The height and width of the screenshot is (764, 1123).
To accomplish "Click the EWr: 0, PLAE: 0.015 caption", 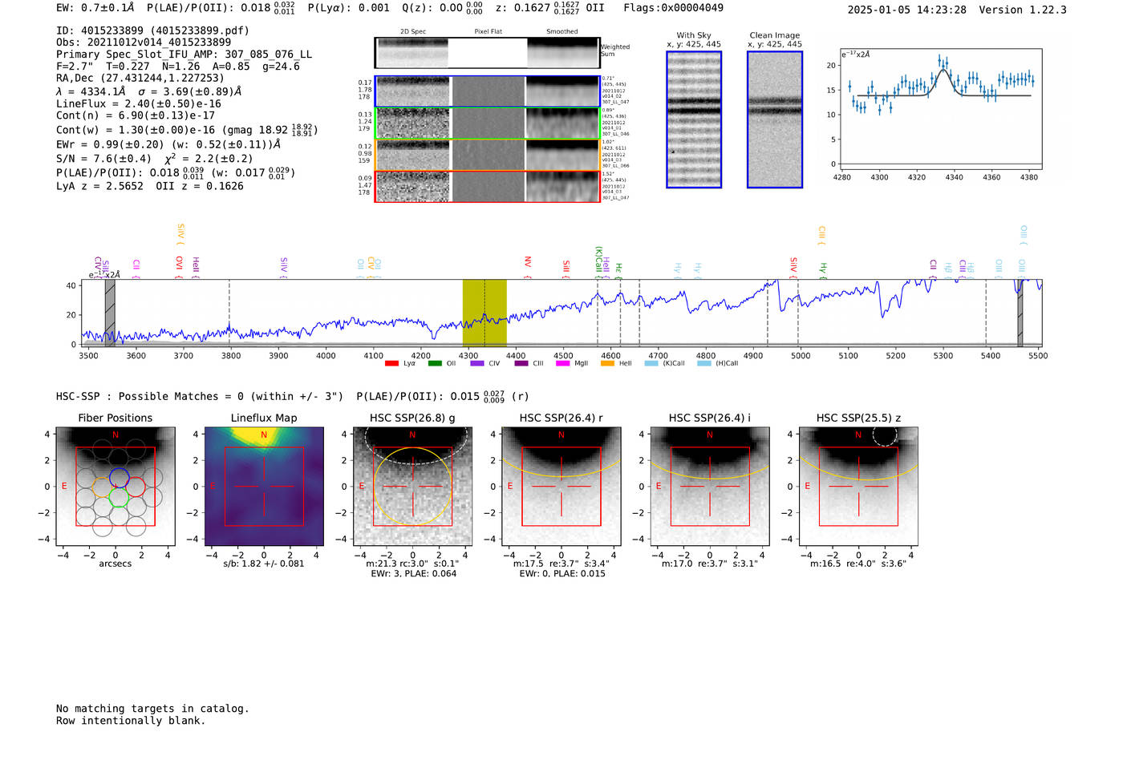I will [x=562, y=573].
